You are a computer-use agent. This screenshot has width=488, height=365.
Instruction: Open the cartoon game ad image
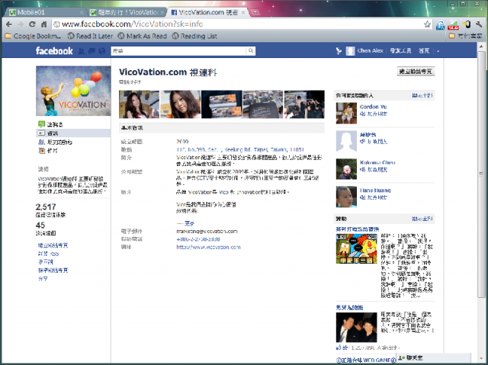[356, 248]
